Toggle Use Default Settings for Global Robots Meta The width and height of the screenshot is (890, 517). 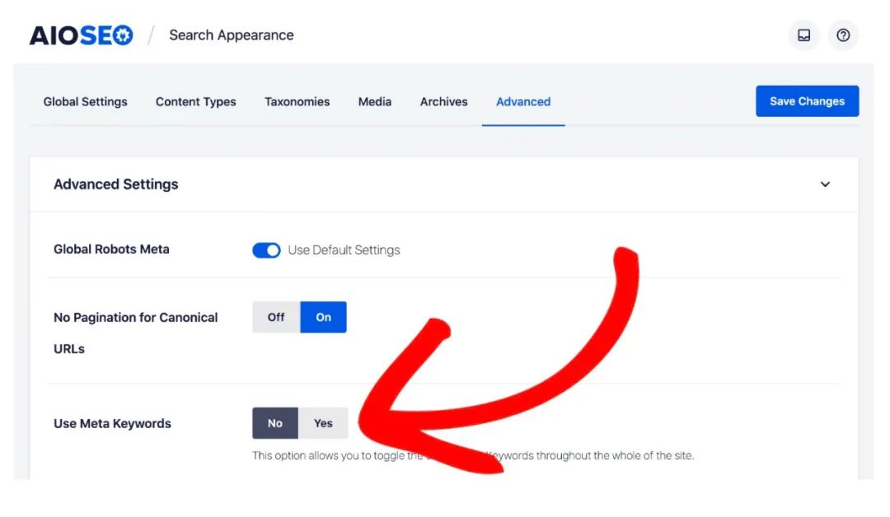(266, 249)
